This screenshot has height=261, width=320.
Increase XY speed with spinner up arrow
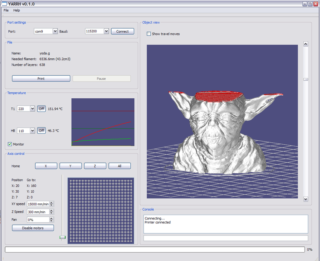[52, 202]
